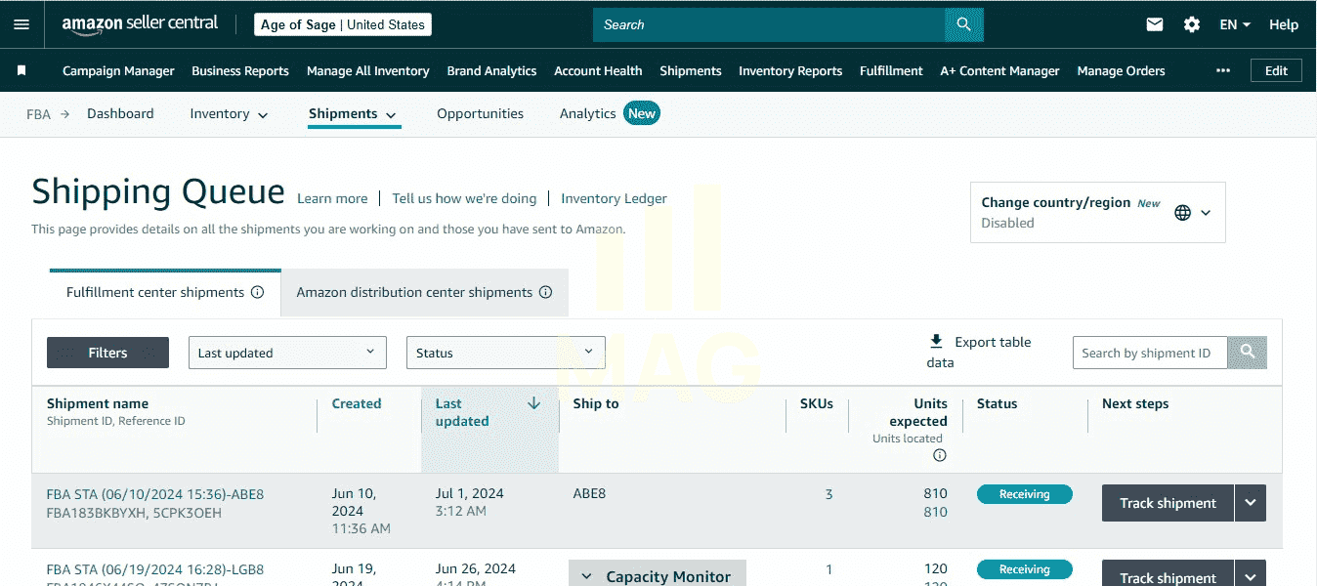Open dropdown arrow next to LGB8 Track shipment
This screenshot has height=586, width=1317.
pyautogui.click(x=1251, y=574)
